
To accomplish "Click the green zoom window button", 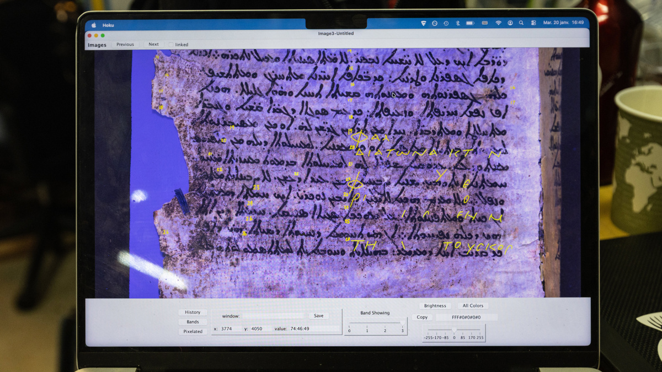I will 103,36.
